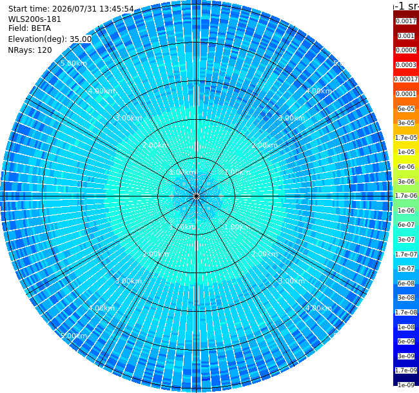Select the 1.7e-05 colorbar label
Screen dimensions: 419x393
406,137
